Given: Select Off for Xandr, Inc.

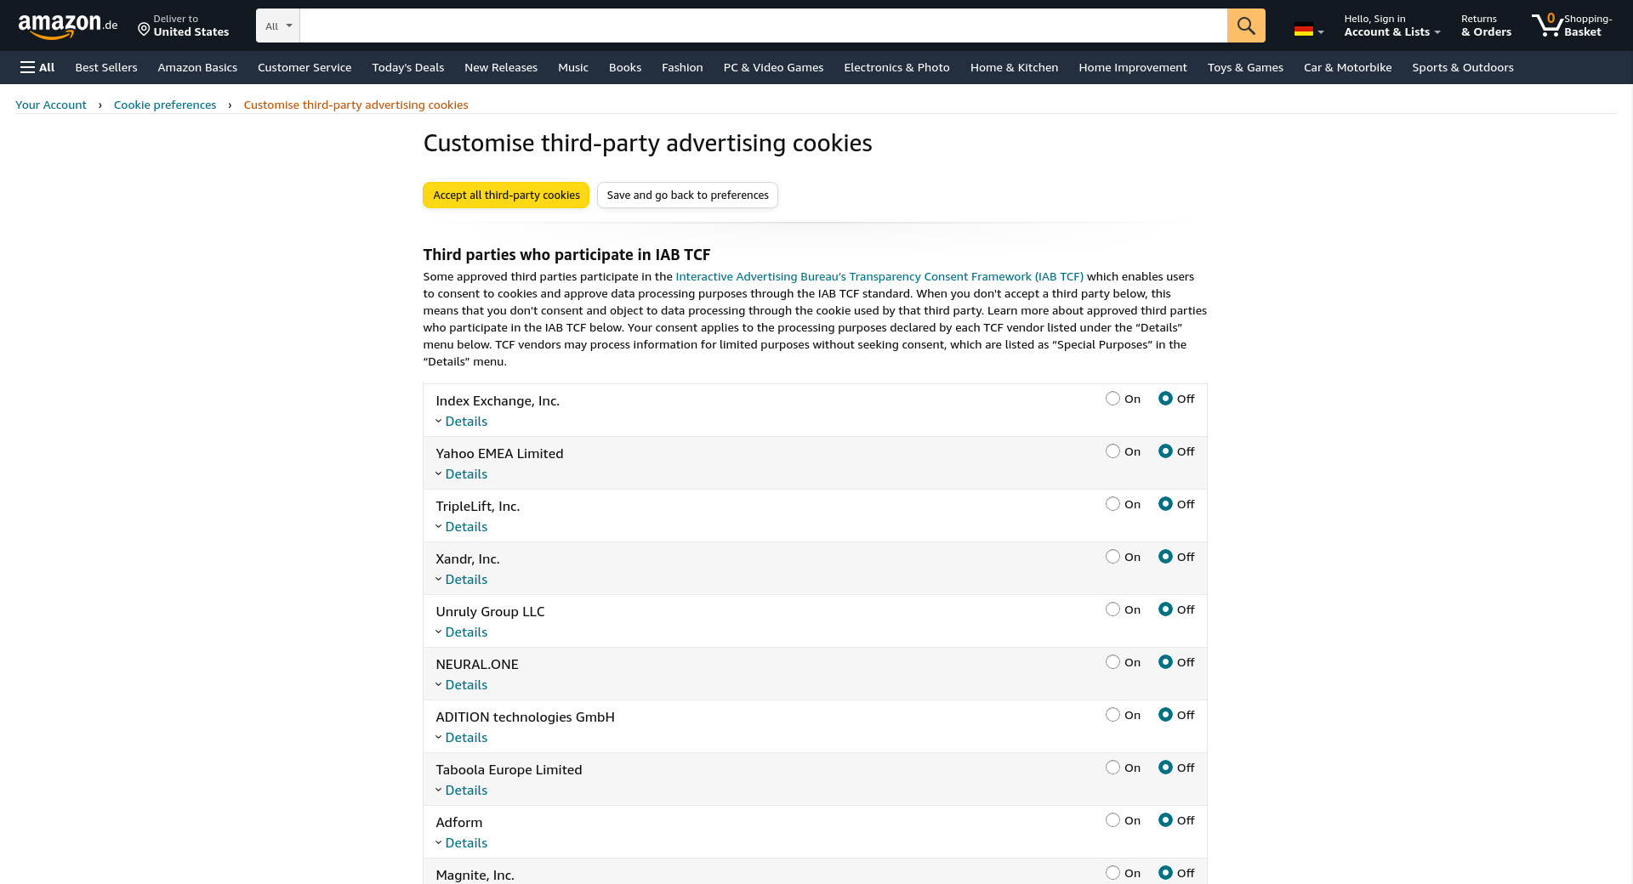Looking at the screenshot, I should (x=1165, y=557).
